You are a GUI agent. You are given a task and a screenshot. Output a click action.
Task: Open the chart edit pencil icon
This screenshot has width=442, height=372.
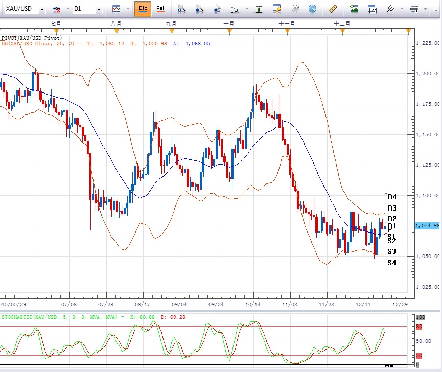coord(277,9)
